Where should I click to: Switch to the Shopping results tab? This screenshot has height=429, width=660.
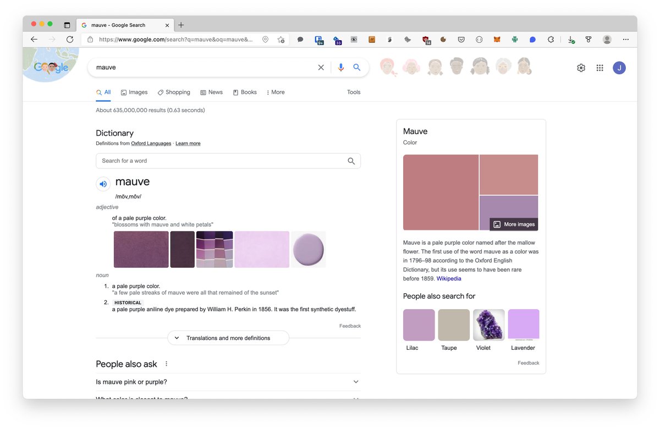[174, 92]
